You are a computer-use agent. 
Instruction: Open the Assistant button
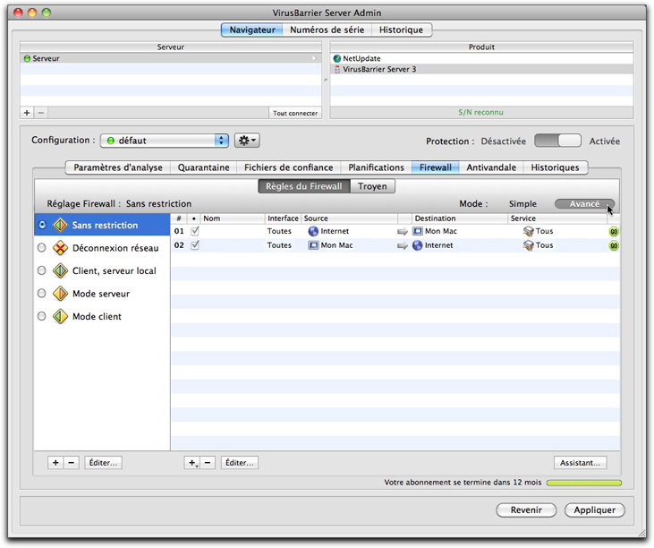[x=580, y=462]
